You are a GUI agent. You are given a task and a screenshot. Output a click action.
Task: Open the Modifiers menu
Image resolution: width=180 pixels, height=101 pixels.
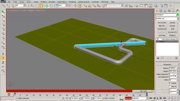pos(44,2)
